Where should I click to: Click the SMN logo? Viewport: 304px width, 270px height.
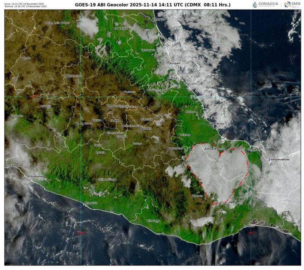click(292, 4)
